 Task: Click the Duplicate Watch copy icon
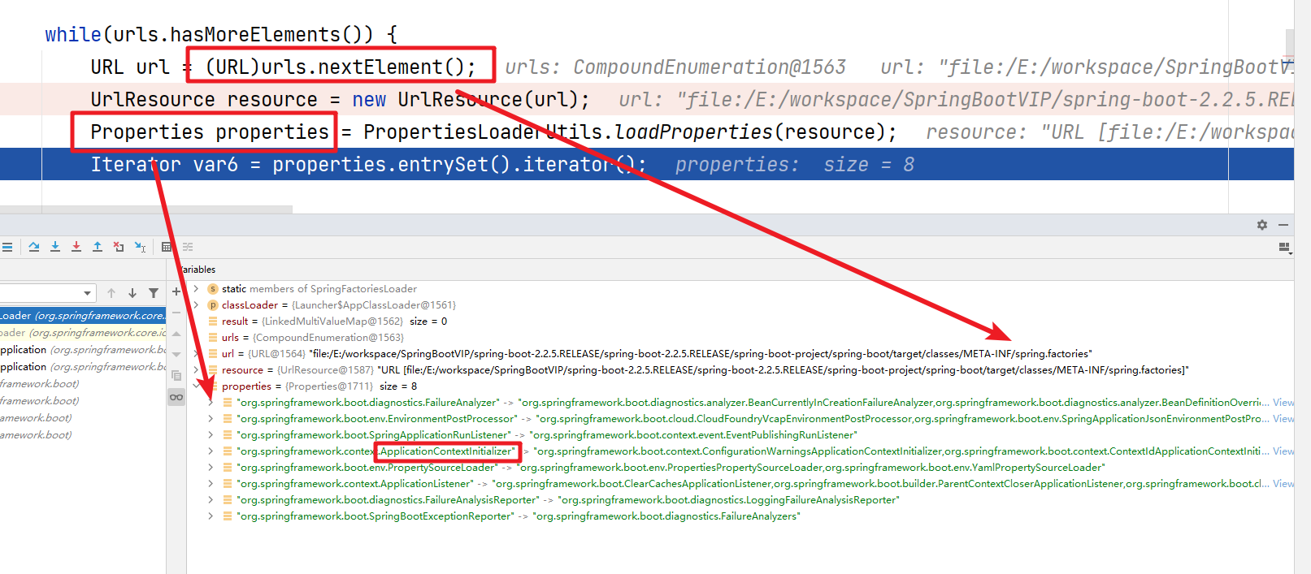tap(176, 376)
